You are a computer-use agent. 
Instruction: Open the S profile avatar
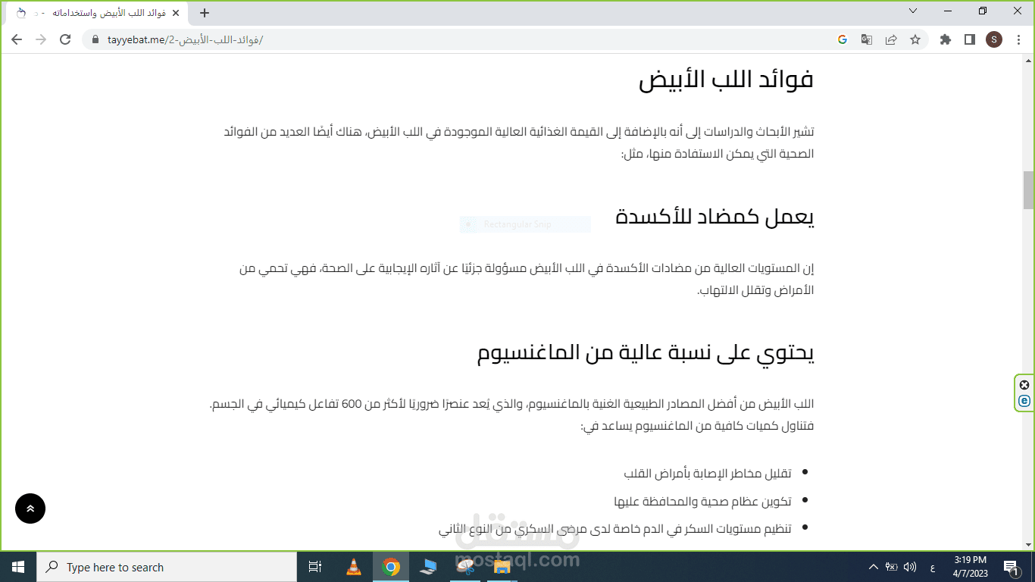[994, 39]
